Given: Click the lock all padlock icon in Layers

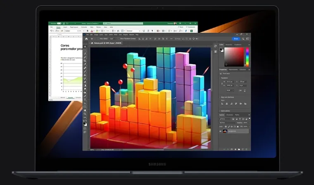Looking at the screenshot, I should (x=238, y=127).
